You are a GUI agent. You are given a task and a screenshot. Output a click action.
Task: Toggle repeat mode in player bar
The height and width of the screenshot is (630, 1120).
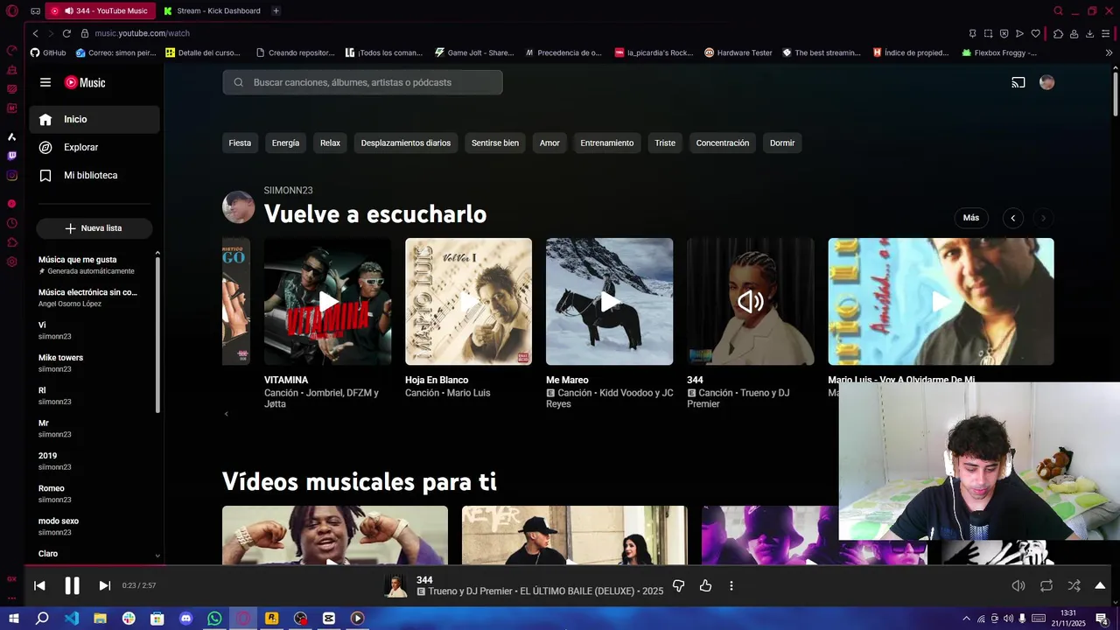[1046, 585]
